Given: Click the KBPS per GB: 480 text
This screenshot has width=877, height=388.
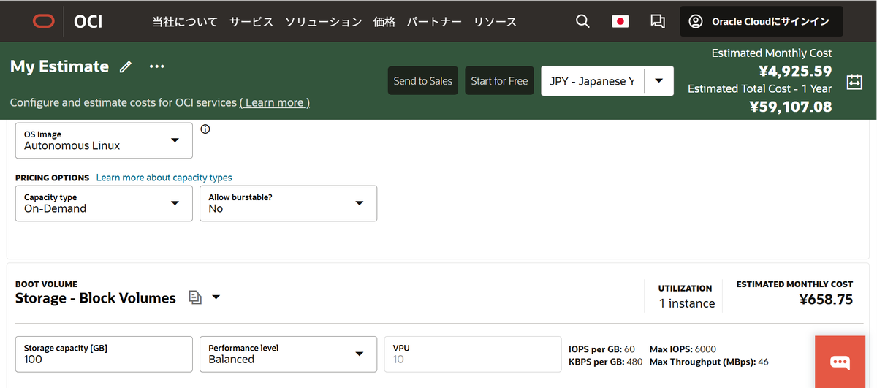Looking at the screenshot, I should pos(605,362).
